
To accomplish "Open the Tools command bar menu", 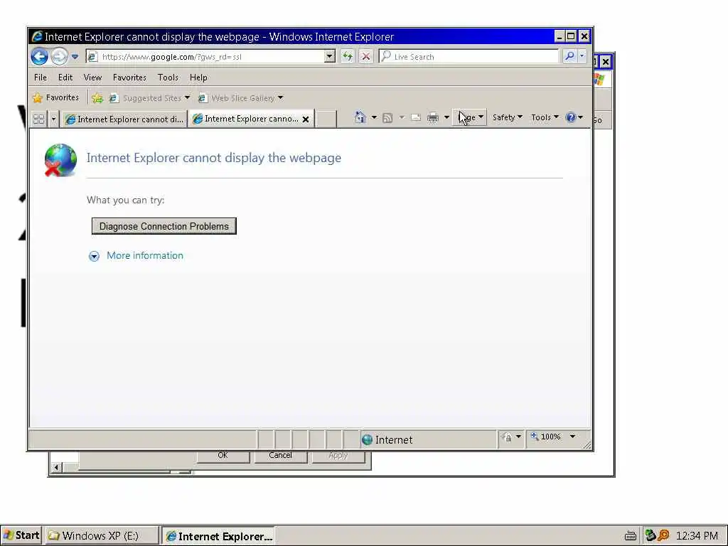I will (545, 117).
